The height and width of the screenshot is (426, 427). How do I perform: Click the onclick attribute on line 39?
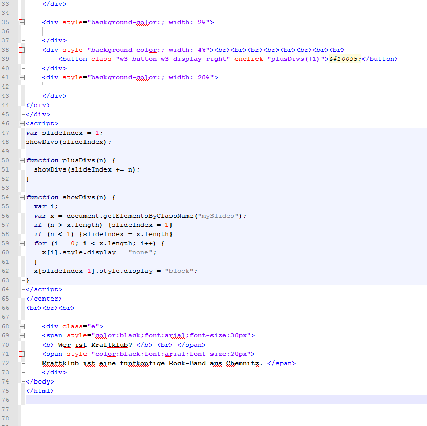pyautogui.click(x=248, y=59)
